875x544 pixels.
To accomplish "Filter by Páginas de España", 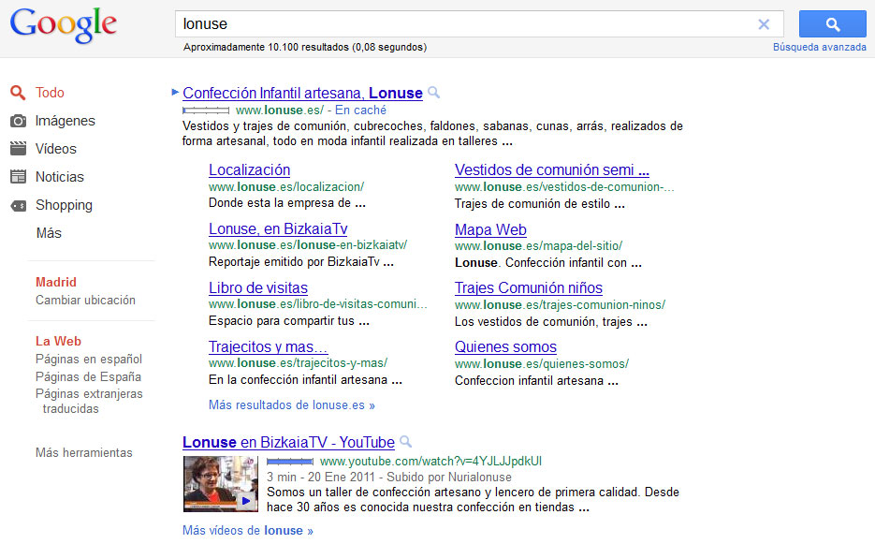I will tap(88, 377).
